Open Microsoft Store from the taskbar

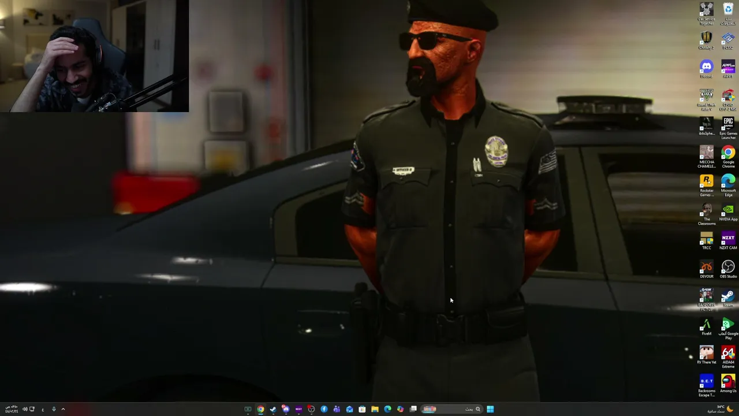[x=362, y=409]
